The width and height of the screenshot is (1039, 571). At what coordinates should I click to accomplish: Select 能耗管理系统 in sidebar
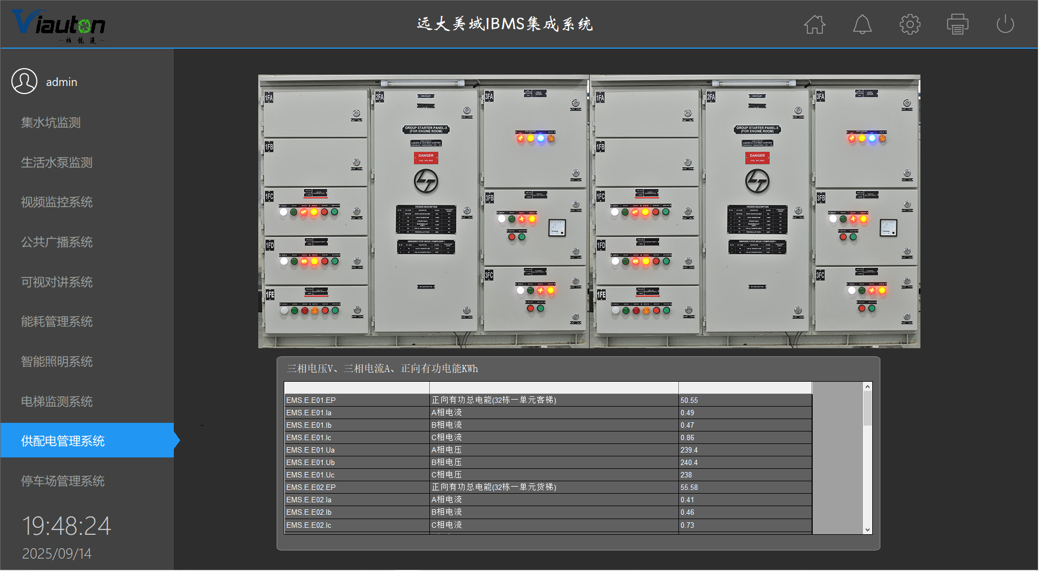coord(57,322)
